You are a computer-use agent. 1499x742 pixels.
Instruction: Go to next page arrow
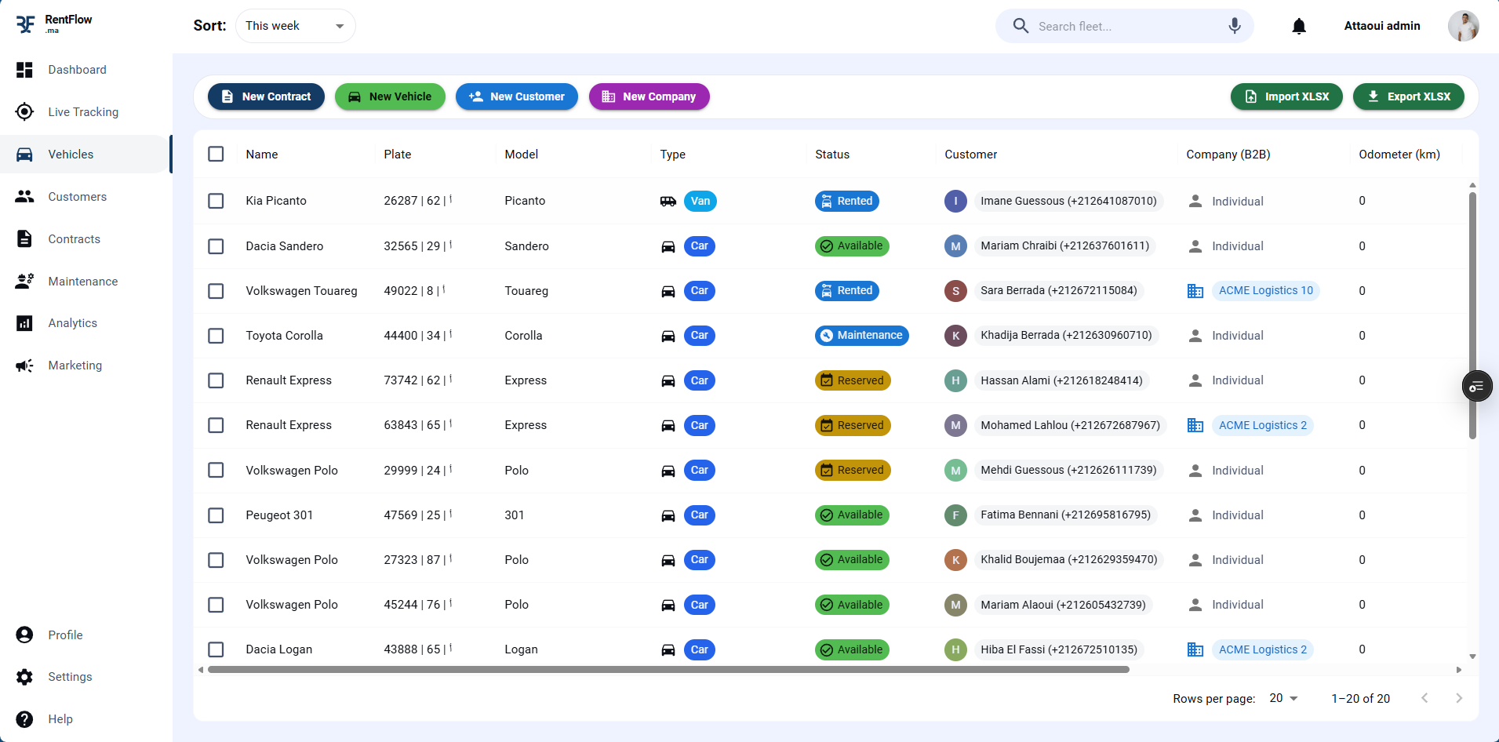click(x=1459, y=698)
